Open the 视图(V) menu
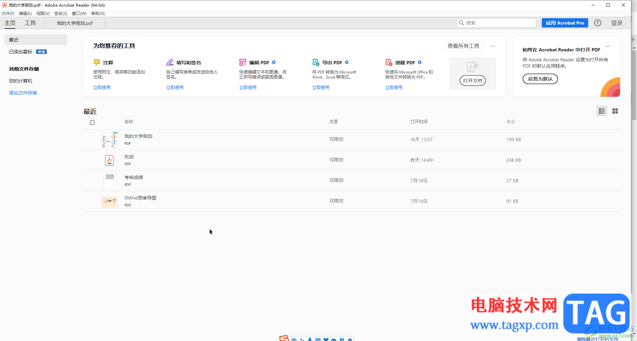637x341 pixels. coord(43,14)
